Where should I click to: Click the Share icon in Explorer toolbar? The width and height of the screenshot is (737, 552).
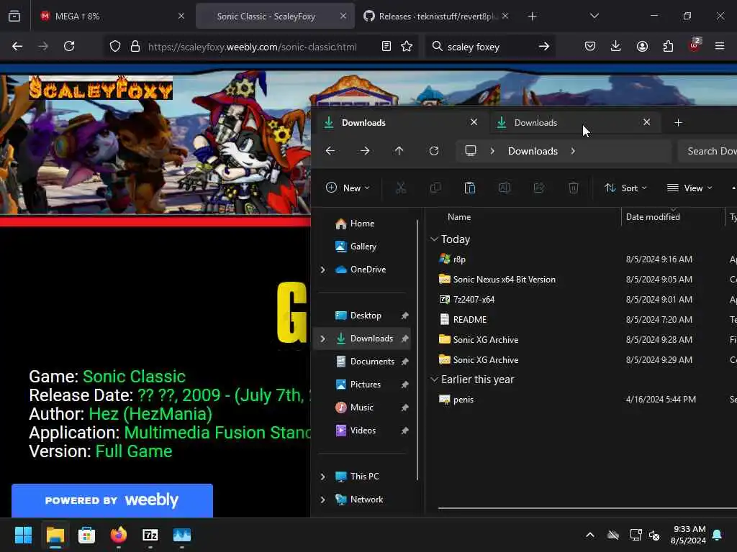[539, 188]
